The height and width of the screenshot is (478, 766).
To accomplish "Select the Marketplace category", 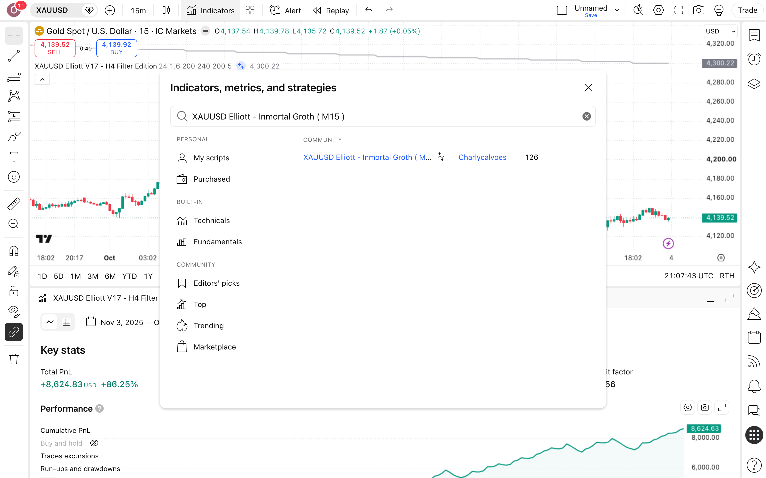I will tap(206, 347).
